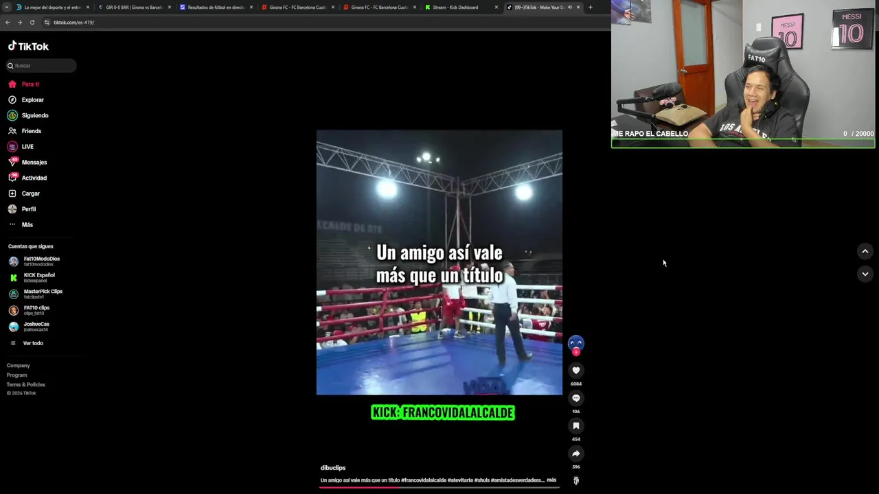
Task: Open Cargar upload page
Action: click(x=31, y=193)
